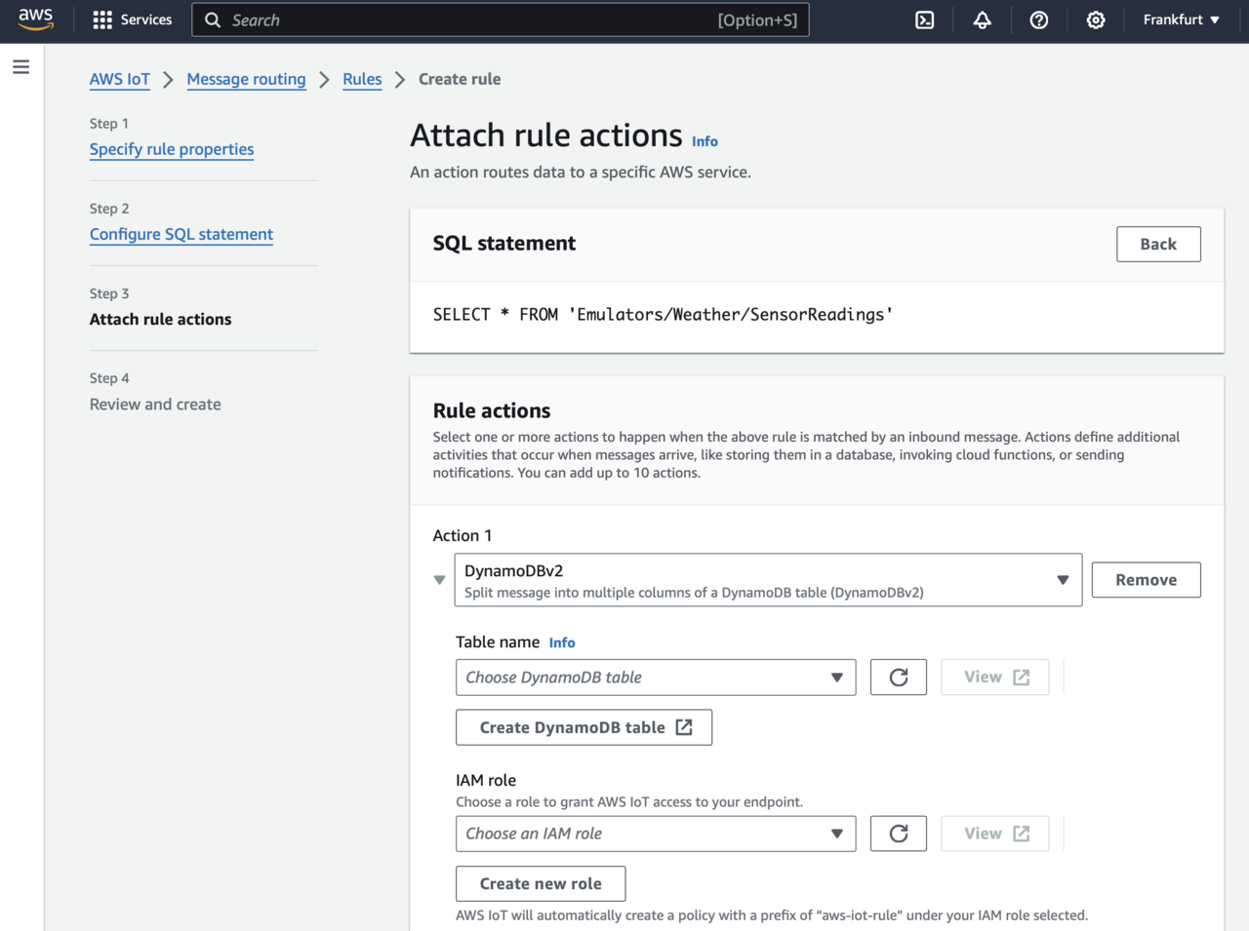Screen dimensions: 1249x931
Task: Open the AWS CloudShell icon
Action: pyautogui.click(x=924, y=19)
